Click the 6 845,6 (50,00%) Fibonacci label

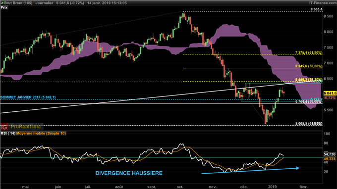[309, 66]
